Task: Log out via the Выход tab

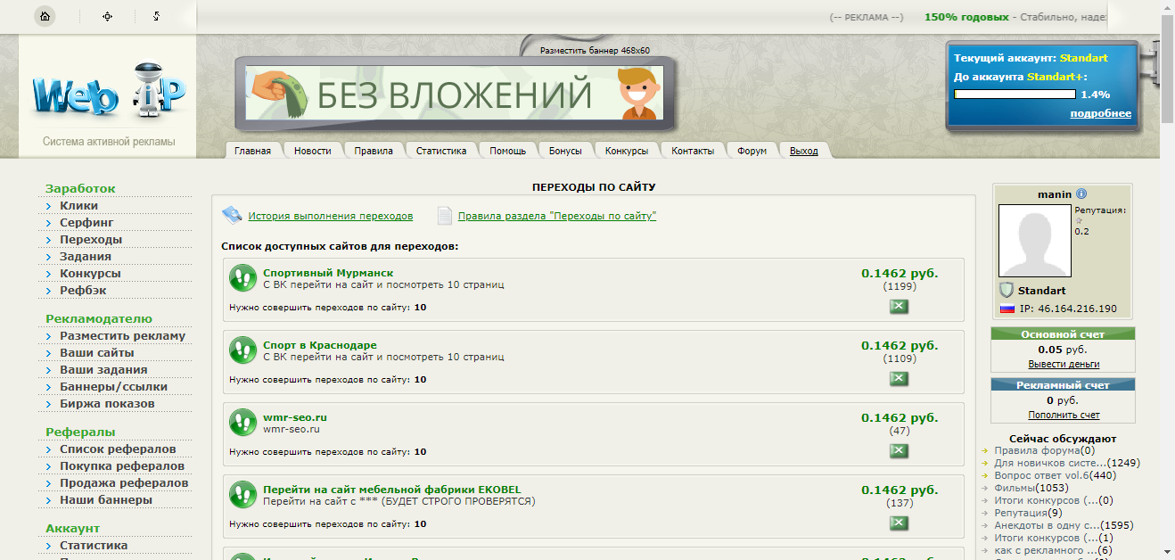Action: tap(803, 151)
